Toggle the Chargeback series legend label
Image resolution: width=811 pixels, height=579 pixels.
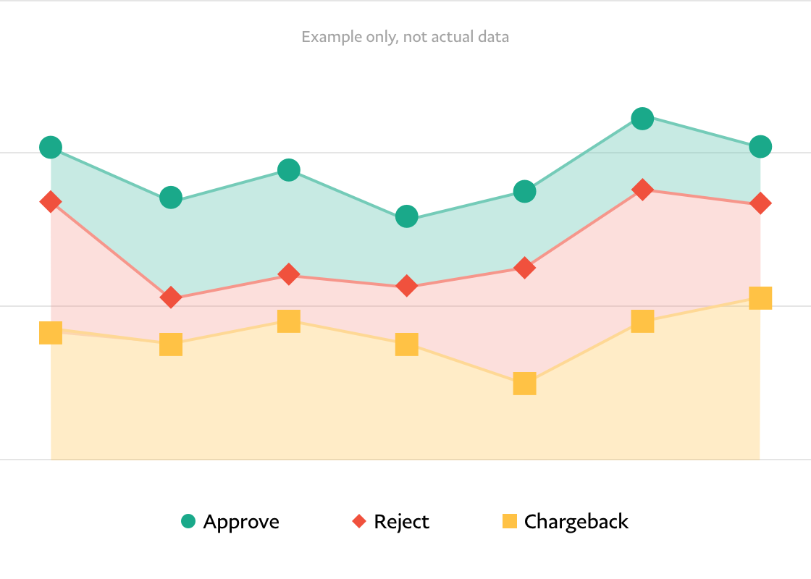[x=576, y=522]
